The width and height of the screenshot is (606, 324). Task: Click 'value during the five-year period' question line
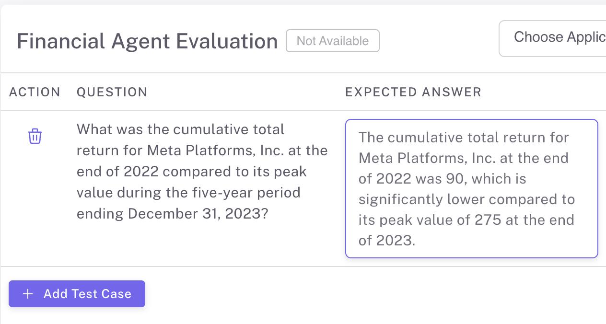coord(188,193)
